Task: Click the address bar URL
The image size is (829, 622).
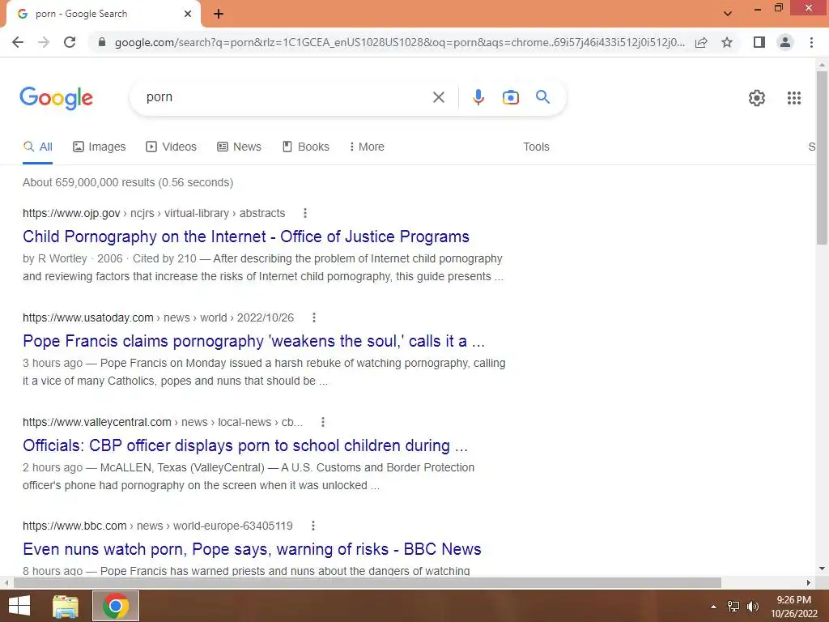Action: 400,42
